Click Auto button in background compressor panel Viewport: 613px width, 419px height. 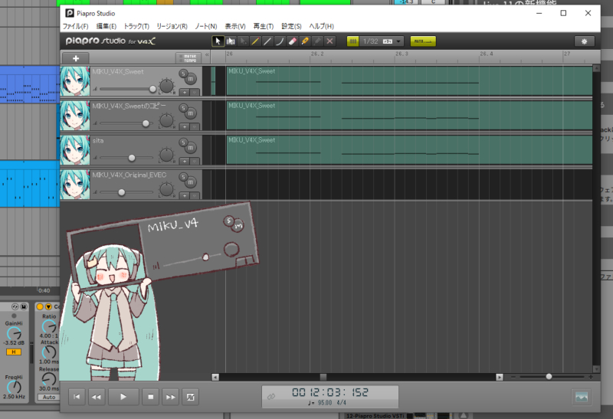pyautogui.click(x=49, y=397)
